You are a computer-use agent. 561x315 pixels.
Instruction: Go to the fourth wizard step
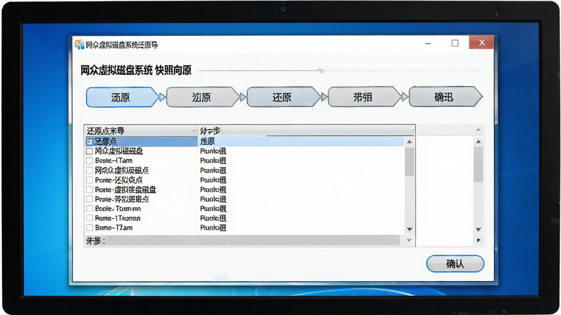pos(364,97)
